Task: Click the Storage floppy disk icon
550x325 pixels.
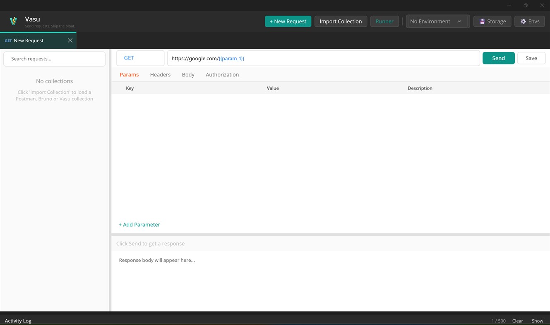Action: (x=482, y=21)
